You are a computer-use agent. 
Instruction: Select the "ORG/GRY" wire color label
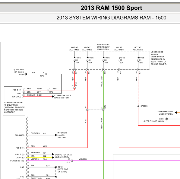pyautogui.click(x=35, y=133)
